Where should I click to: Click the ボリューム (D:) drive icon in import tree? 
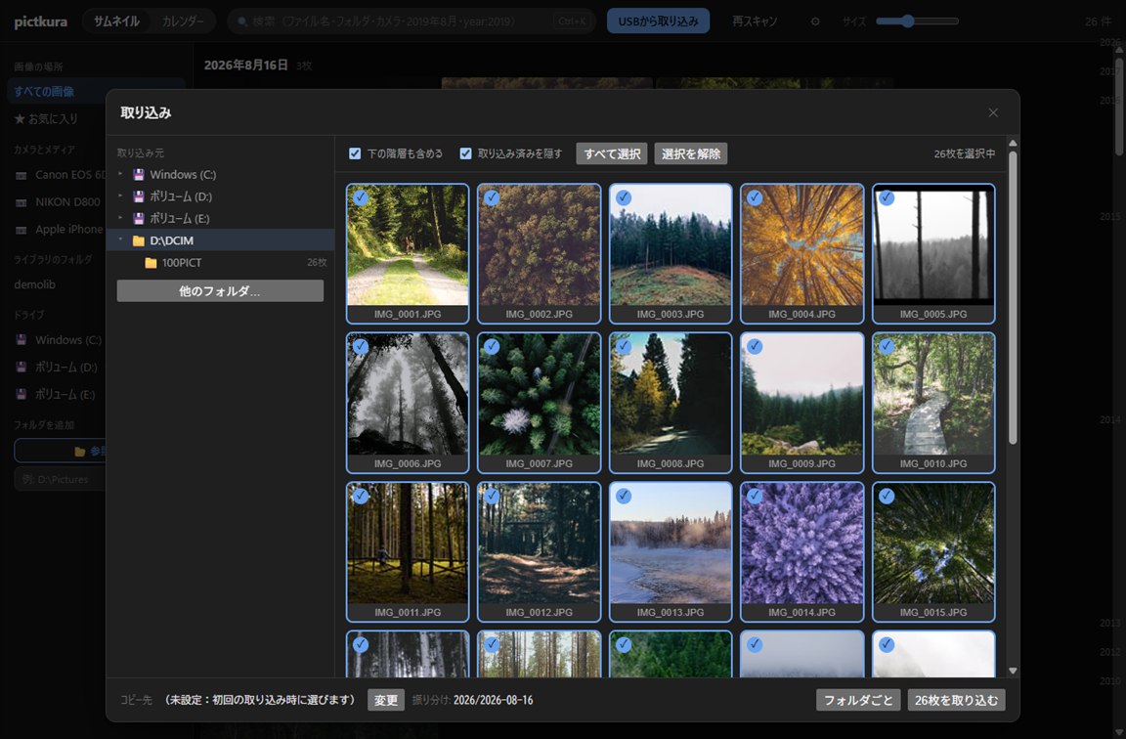(139, 196)
